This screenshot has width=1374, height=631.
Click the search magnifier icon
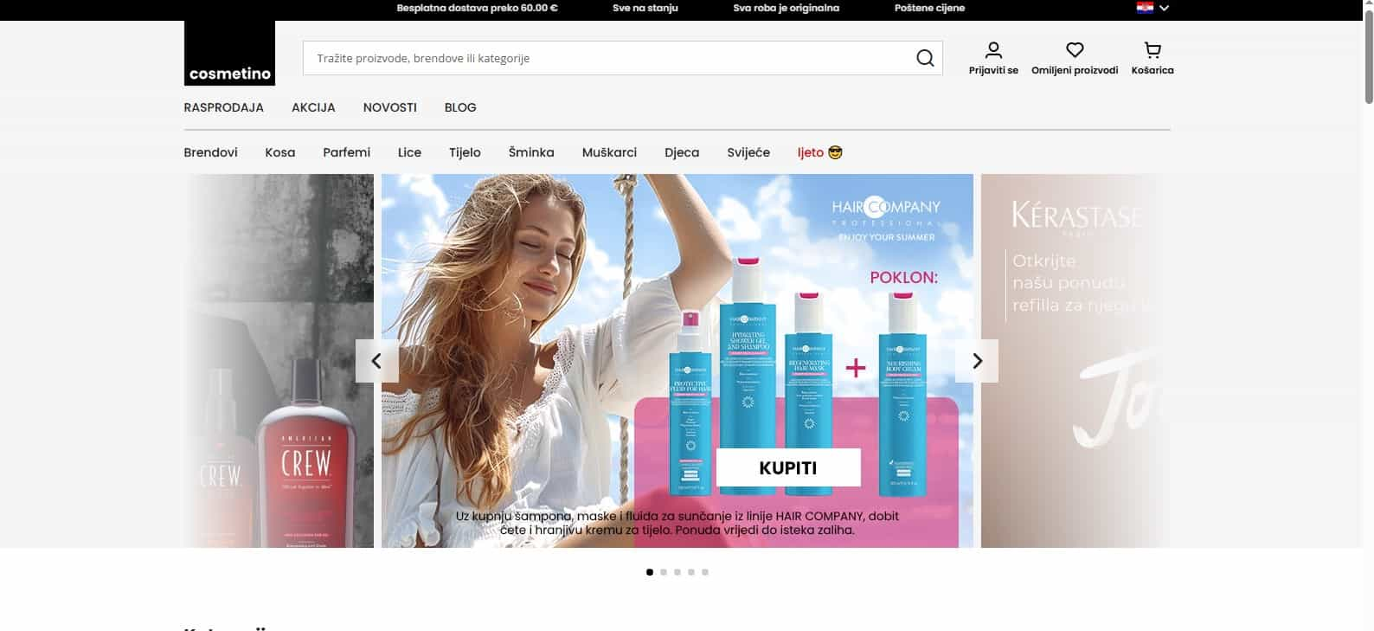pyautogui.click(x=925, y=58)
